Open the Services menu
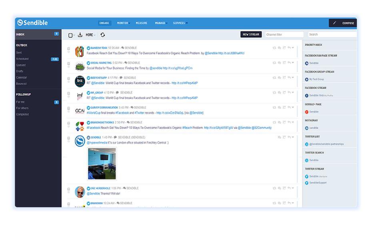Screen dimensions: 376x226 (180, 23)
